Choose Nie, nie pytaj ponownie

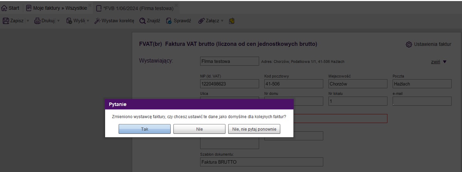(x=254, y=129)
